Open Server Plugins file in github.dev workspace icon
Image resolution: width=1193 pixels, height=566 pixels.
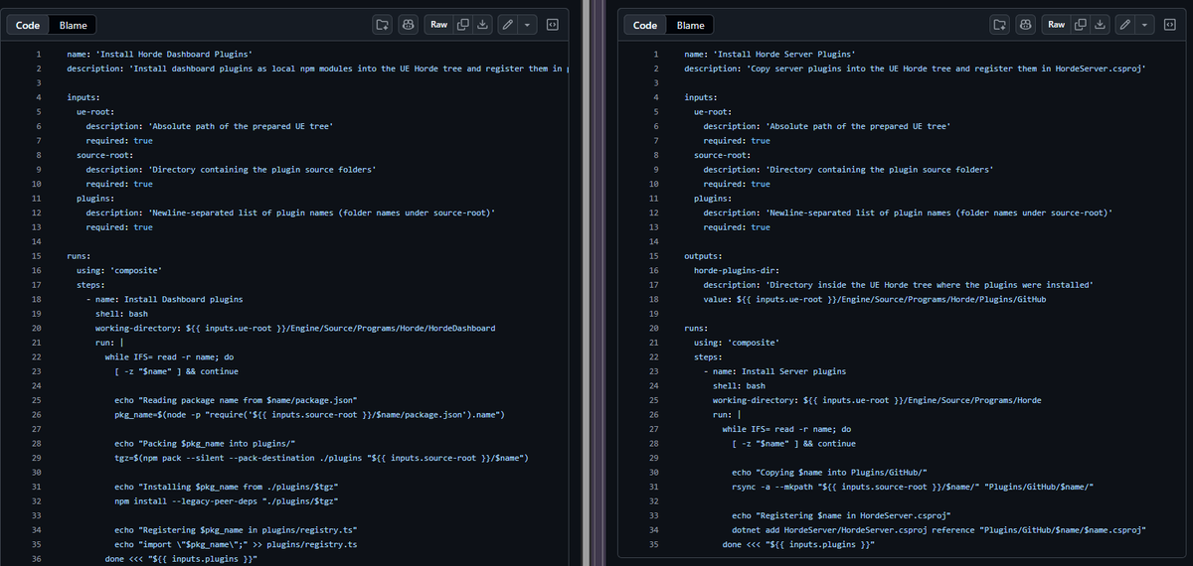pyautogui.click(x=999, y=24)
